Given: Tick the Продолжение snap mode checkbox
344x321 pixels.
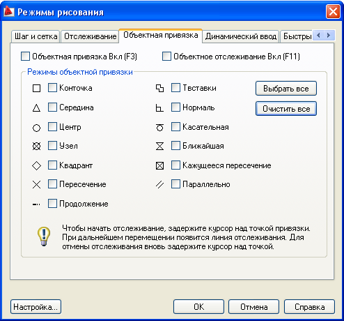Looking at the screenshot, I should [x=52, y=204].
